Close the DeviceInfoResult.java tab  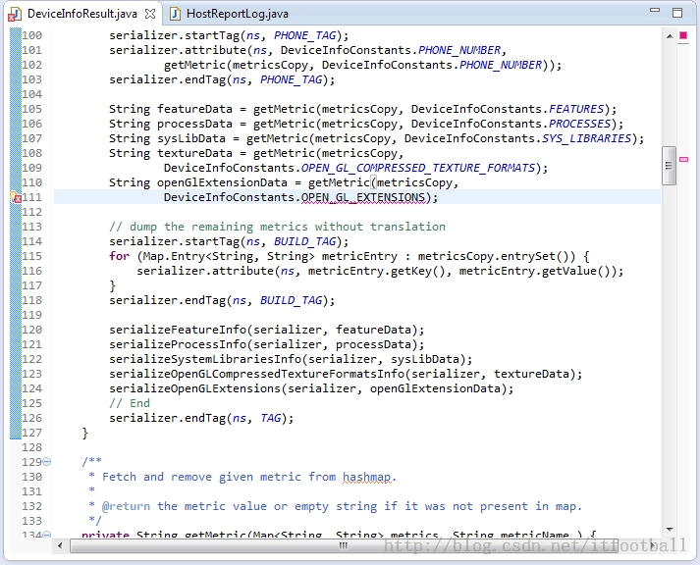tap(150, 14)
